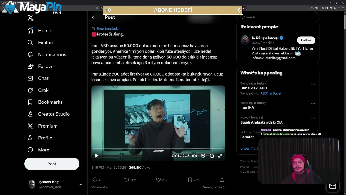Toggle picture-in-picture for the video
This screenshot has width=346, height=195.
coord(212,156)
